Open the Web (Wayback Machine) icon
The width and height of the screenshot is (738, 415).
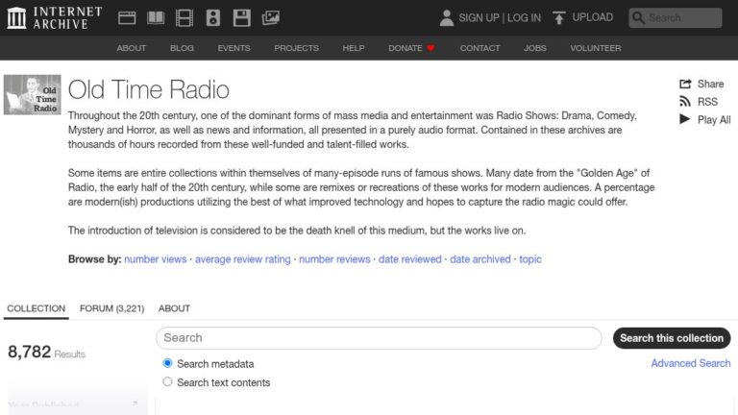click(x=127, y=17)
